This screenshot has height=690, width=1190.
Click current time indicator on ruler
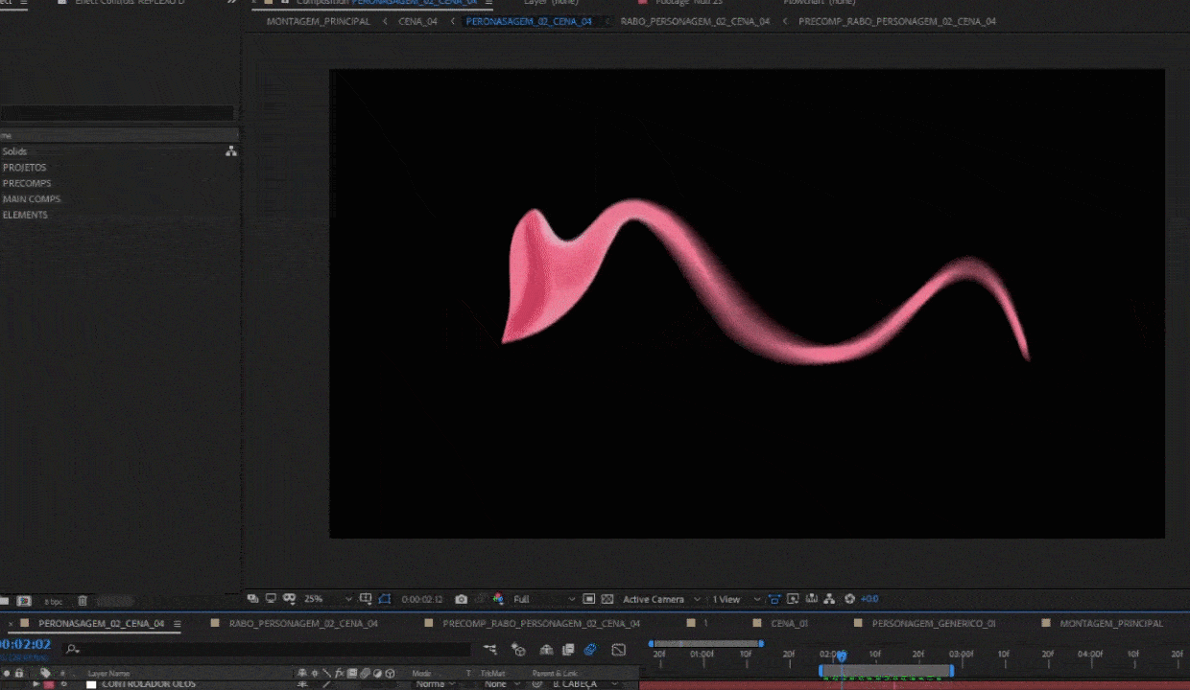coord(842,655)
